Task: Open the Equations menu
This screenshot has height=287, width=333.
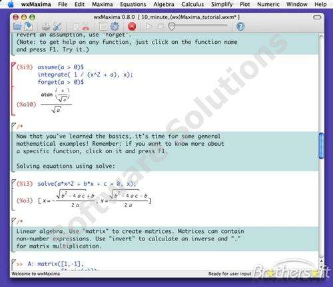Action: tap(133, 4)
